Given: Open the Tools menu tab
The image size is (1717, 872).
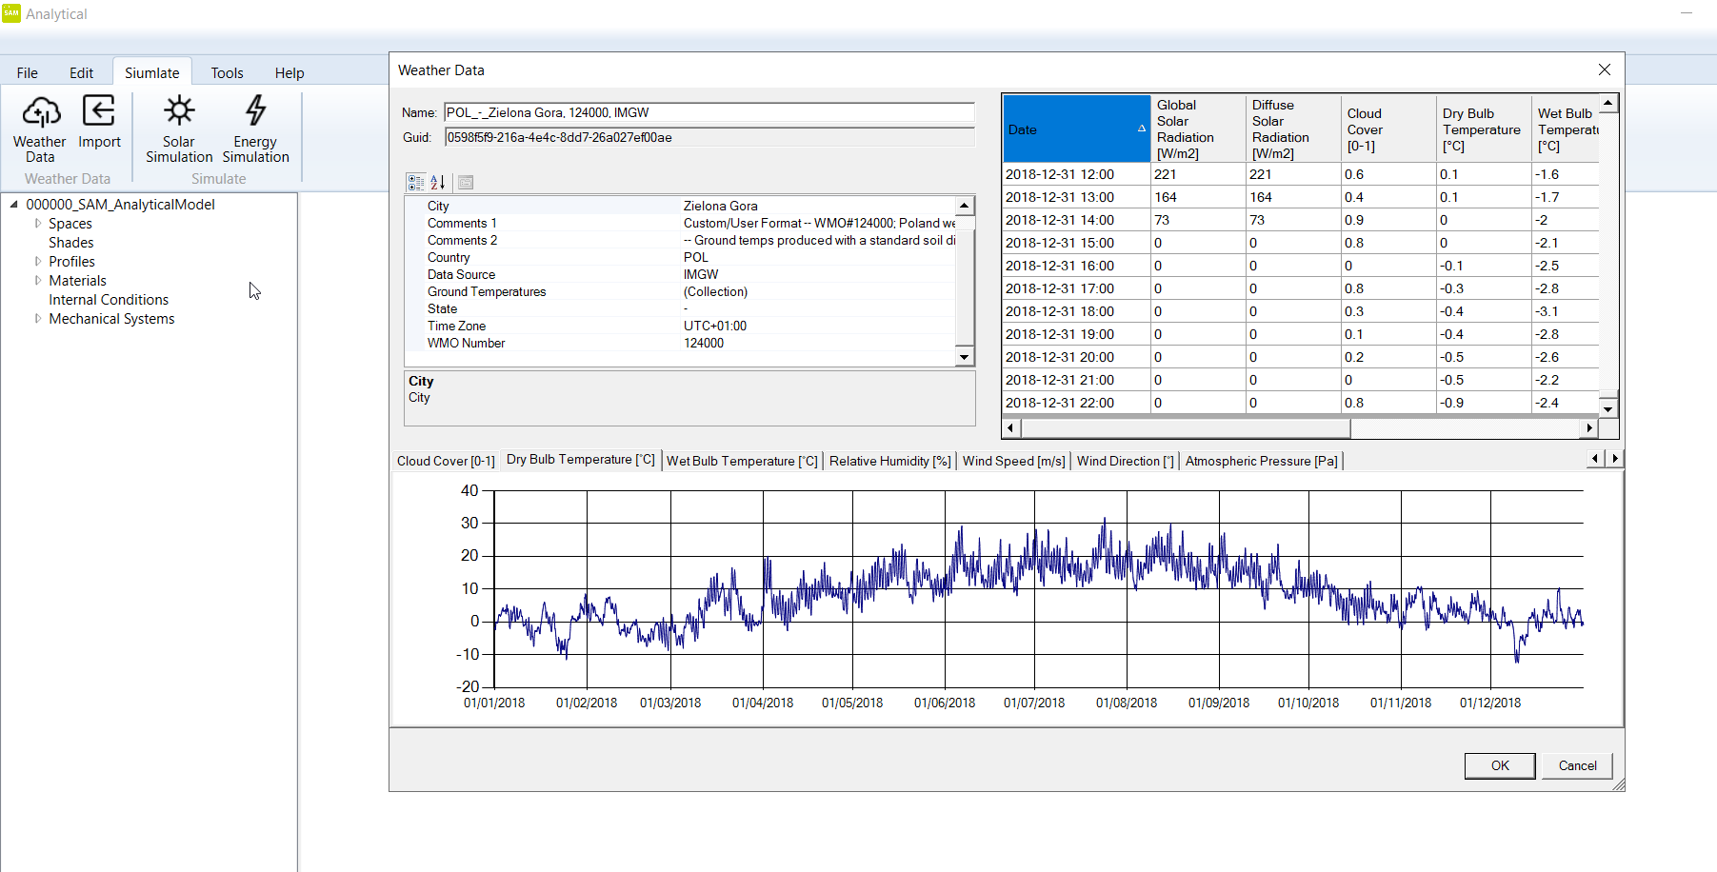Looking at the screenshot, I should (x=227, y=73).
